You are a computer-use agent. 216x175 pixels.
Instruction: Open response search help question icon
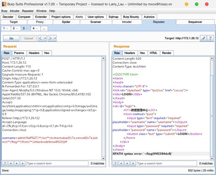[115, 163]
